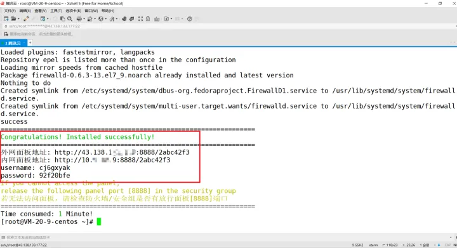The width and height of the screenshot is (457, 248).
Task: Create a new session with the toolbar icon
Action: pos(6,19)
